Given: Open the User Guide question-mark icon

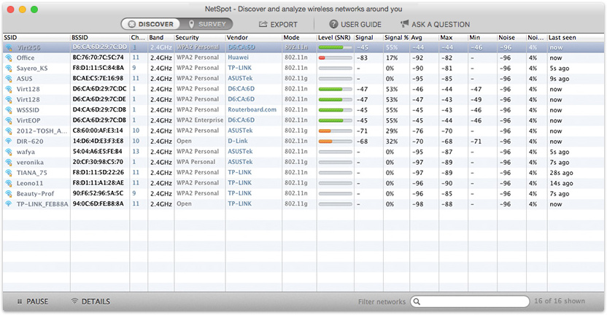Looking at the screenshot, I should pyautogui.click(x=333, y=24).
